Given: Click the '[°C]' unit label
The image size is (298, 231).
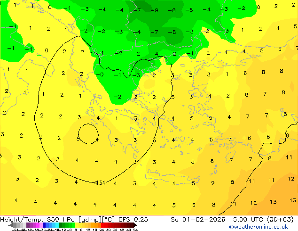Looking at the screenshot, I should click(x=109, y=220).
